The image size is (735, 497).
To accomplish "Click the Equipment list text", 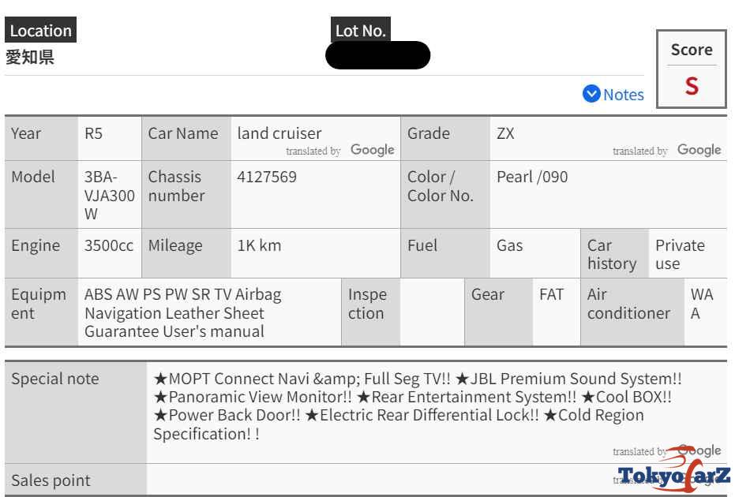I will (182, 312).
